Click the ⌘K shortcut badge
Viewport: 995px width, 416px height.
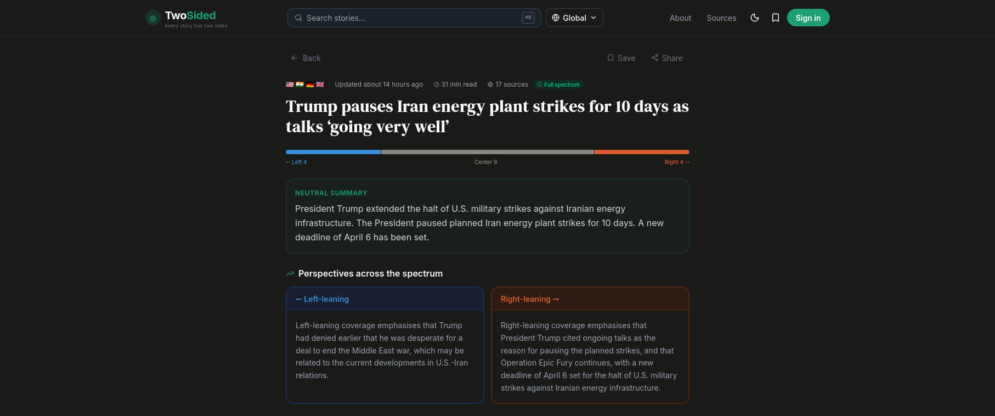528,18
